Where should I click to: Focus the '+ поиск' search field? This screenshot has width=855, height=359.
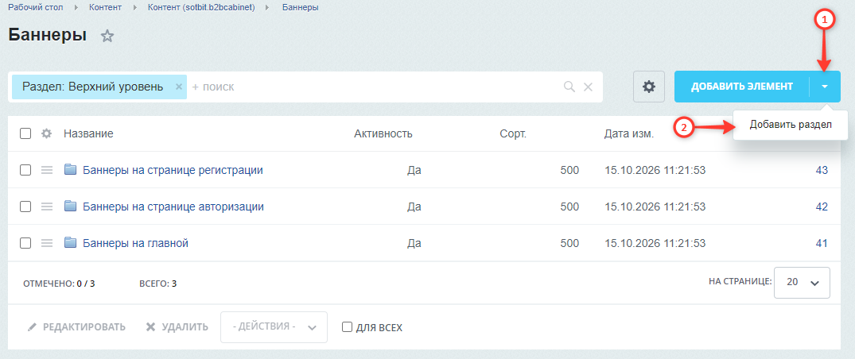tap(374, 87)
